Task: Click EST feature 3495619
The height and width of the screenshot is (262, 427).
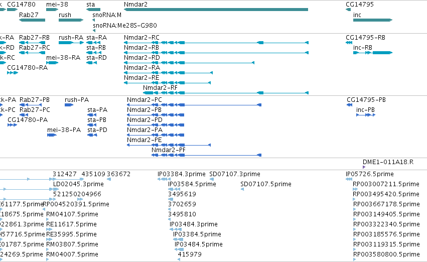Action: tap(171, 199)
